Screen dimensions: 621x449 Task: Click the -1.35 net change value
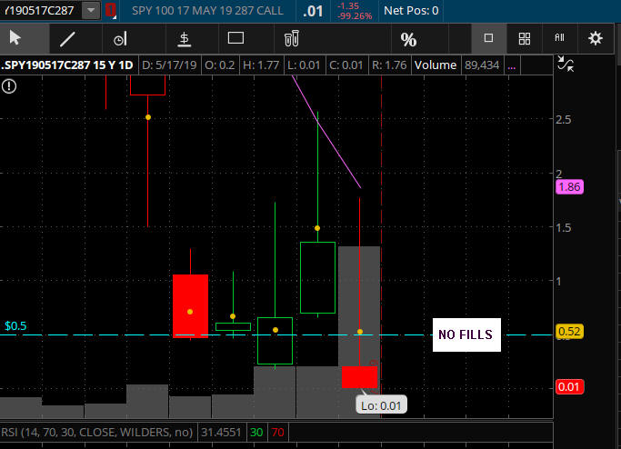(348, 6)
